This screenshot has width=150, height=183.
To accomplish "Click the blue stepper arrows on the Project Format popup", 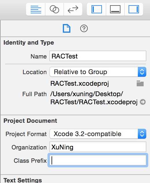I will tap(142, 134).
